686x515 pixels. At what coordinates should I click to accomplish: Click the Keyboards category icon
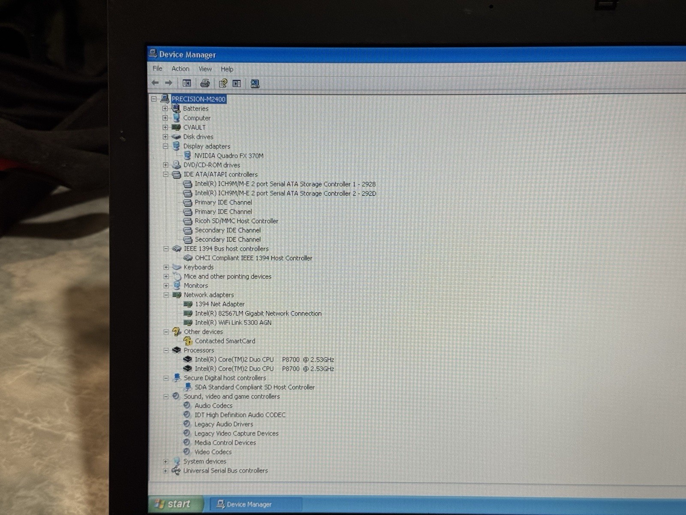coord(177,267)
